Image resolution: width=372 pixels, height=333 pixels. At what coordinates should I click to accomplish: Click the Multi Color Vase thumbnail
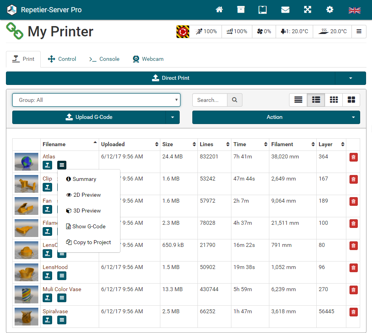(26, 294)
